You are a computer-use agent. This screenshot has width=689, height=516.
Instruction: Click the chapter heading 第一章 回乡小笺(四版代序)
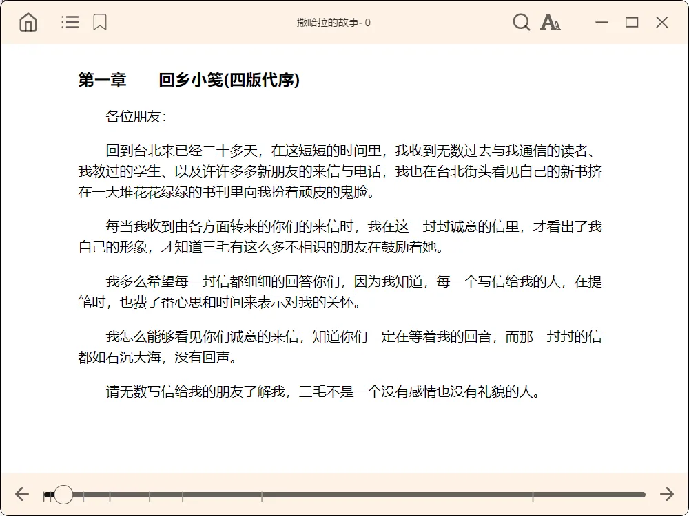click(189, 80)
